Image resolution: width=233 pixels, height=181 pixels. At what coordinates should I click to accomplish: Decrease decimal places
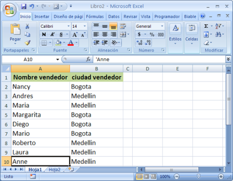pyautogui.click(x=148, y=43)
